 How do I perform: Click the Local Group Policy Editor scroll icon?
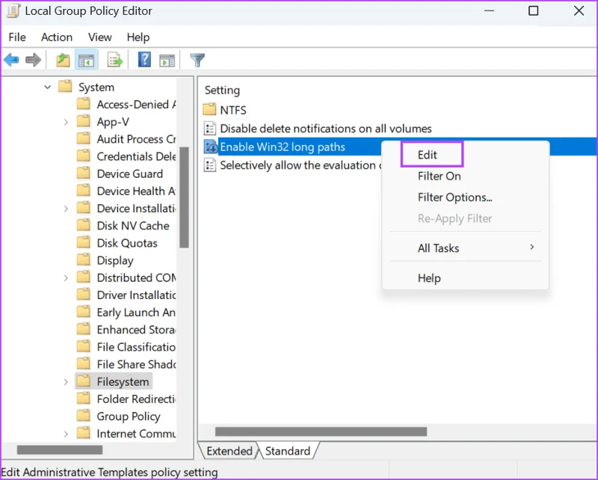pyautogui.click(x=13, y=10)
